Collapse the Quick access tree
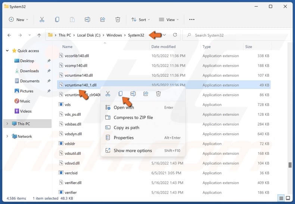This screenshot has width=295, height=204. [x=7, y=51]
